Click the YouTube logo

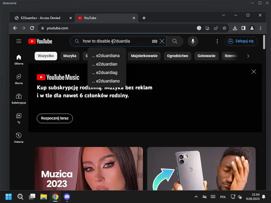[40, 41]
